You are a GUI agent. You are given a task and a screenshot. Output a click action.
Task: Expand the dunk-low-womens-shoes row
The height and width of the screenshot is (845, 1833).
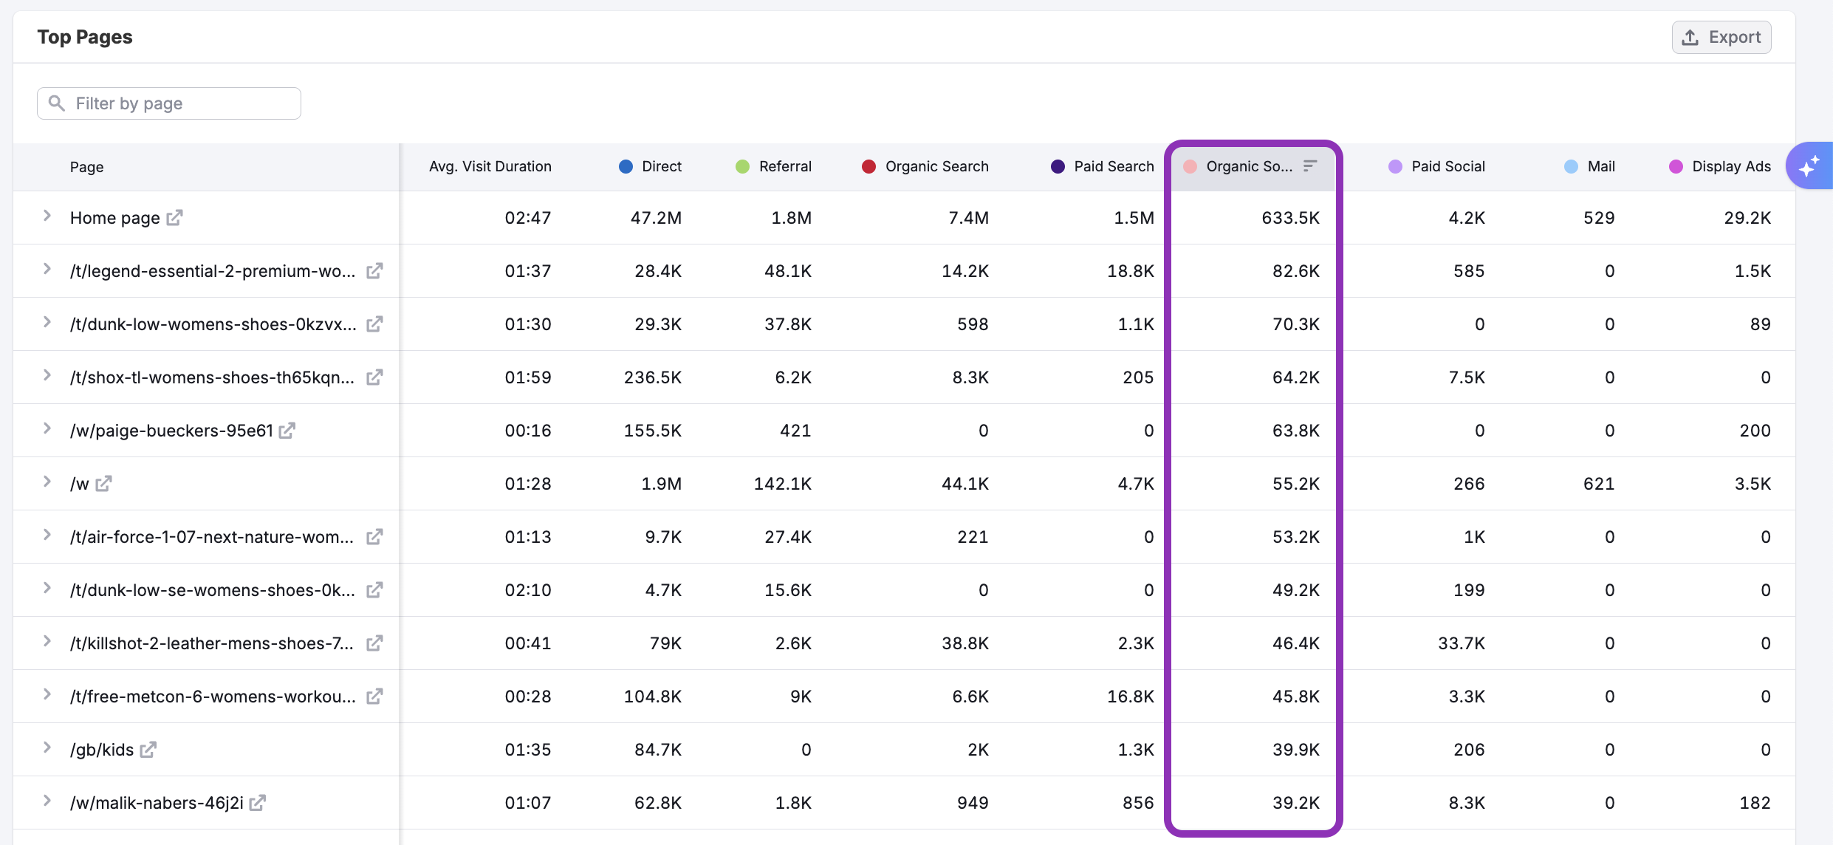(47, 322)
